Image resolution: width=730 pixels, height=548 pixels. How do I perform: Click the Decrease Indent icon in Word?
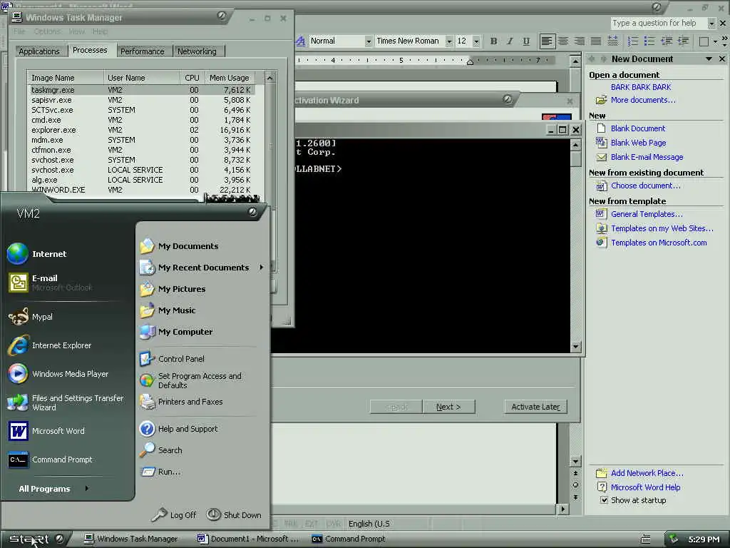[x=667, y=41]
